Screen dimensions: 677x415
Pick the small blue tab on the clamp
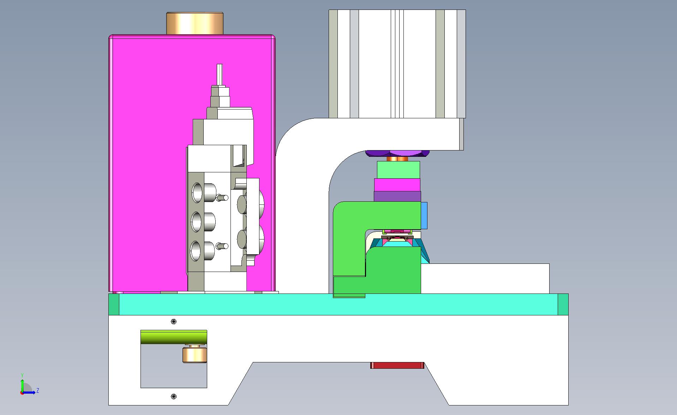click(x=424, y=215)
